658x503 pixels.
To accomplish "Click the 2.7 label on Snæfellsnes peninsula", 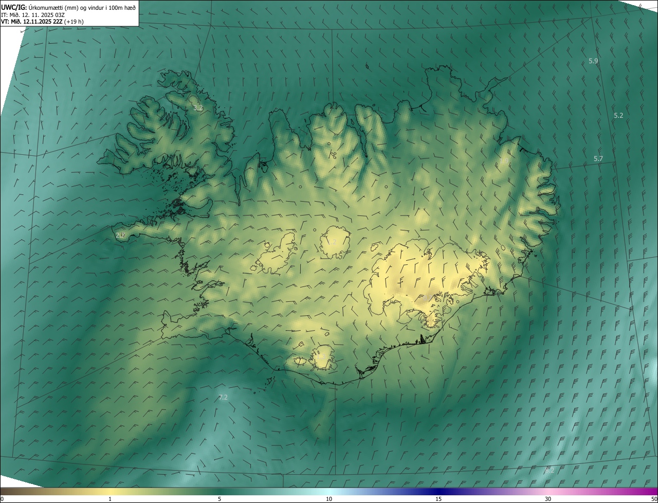I will pos(120,235).
